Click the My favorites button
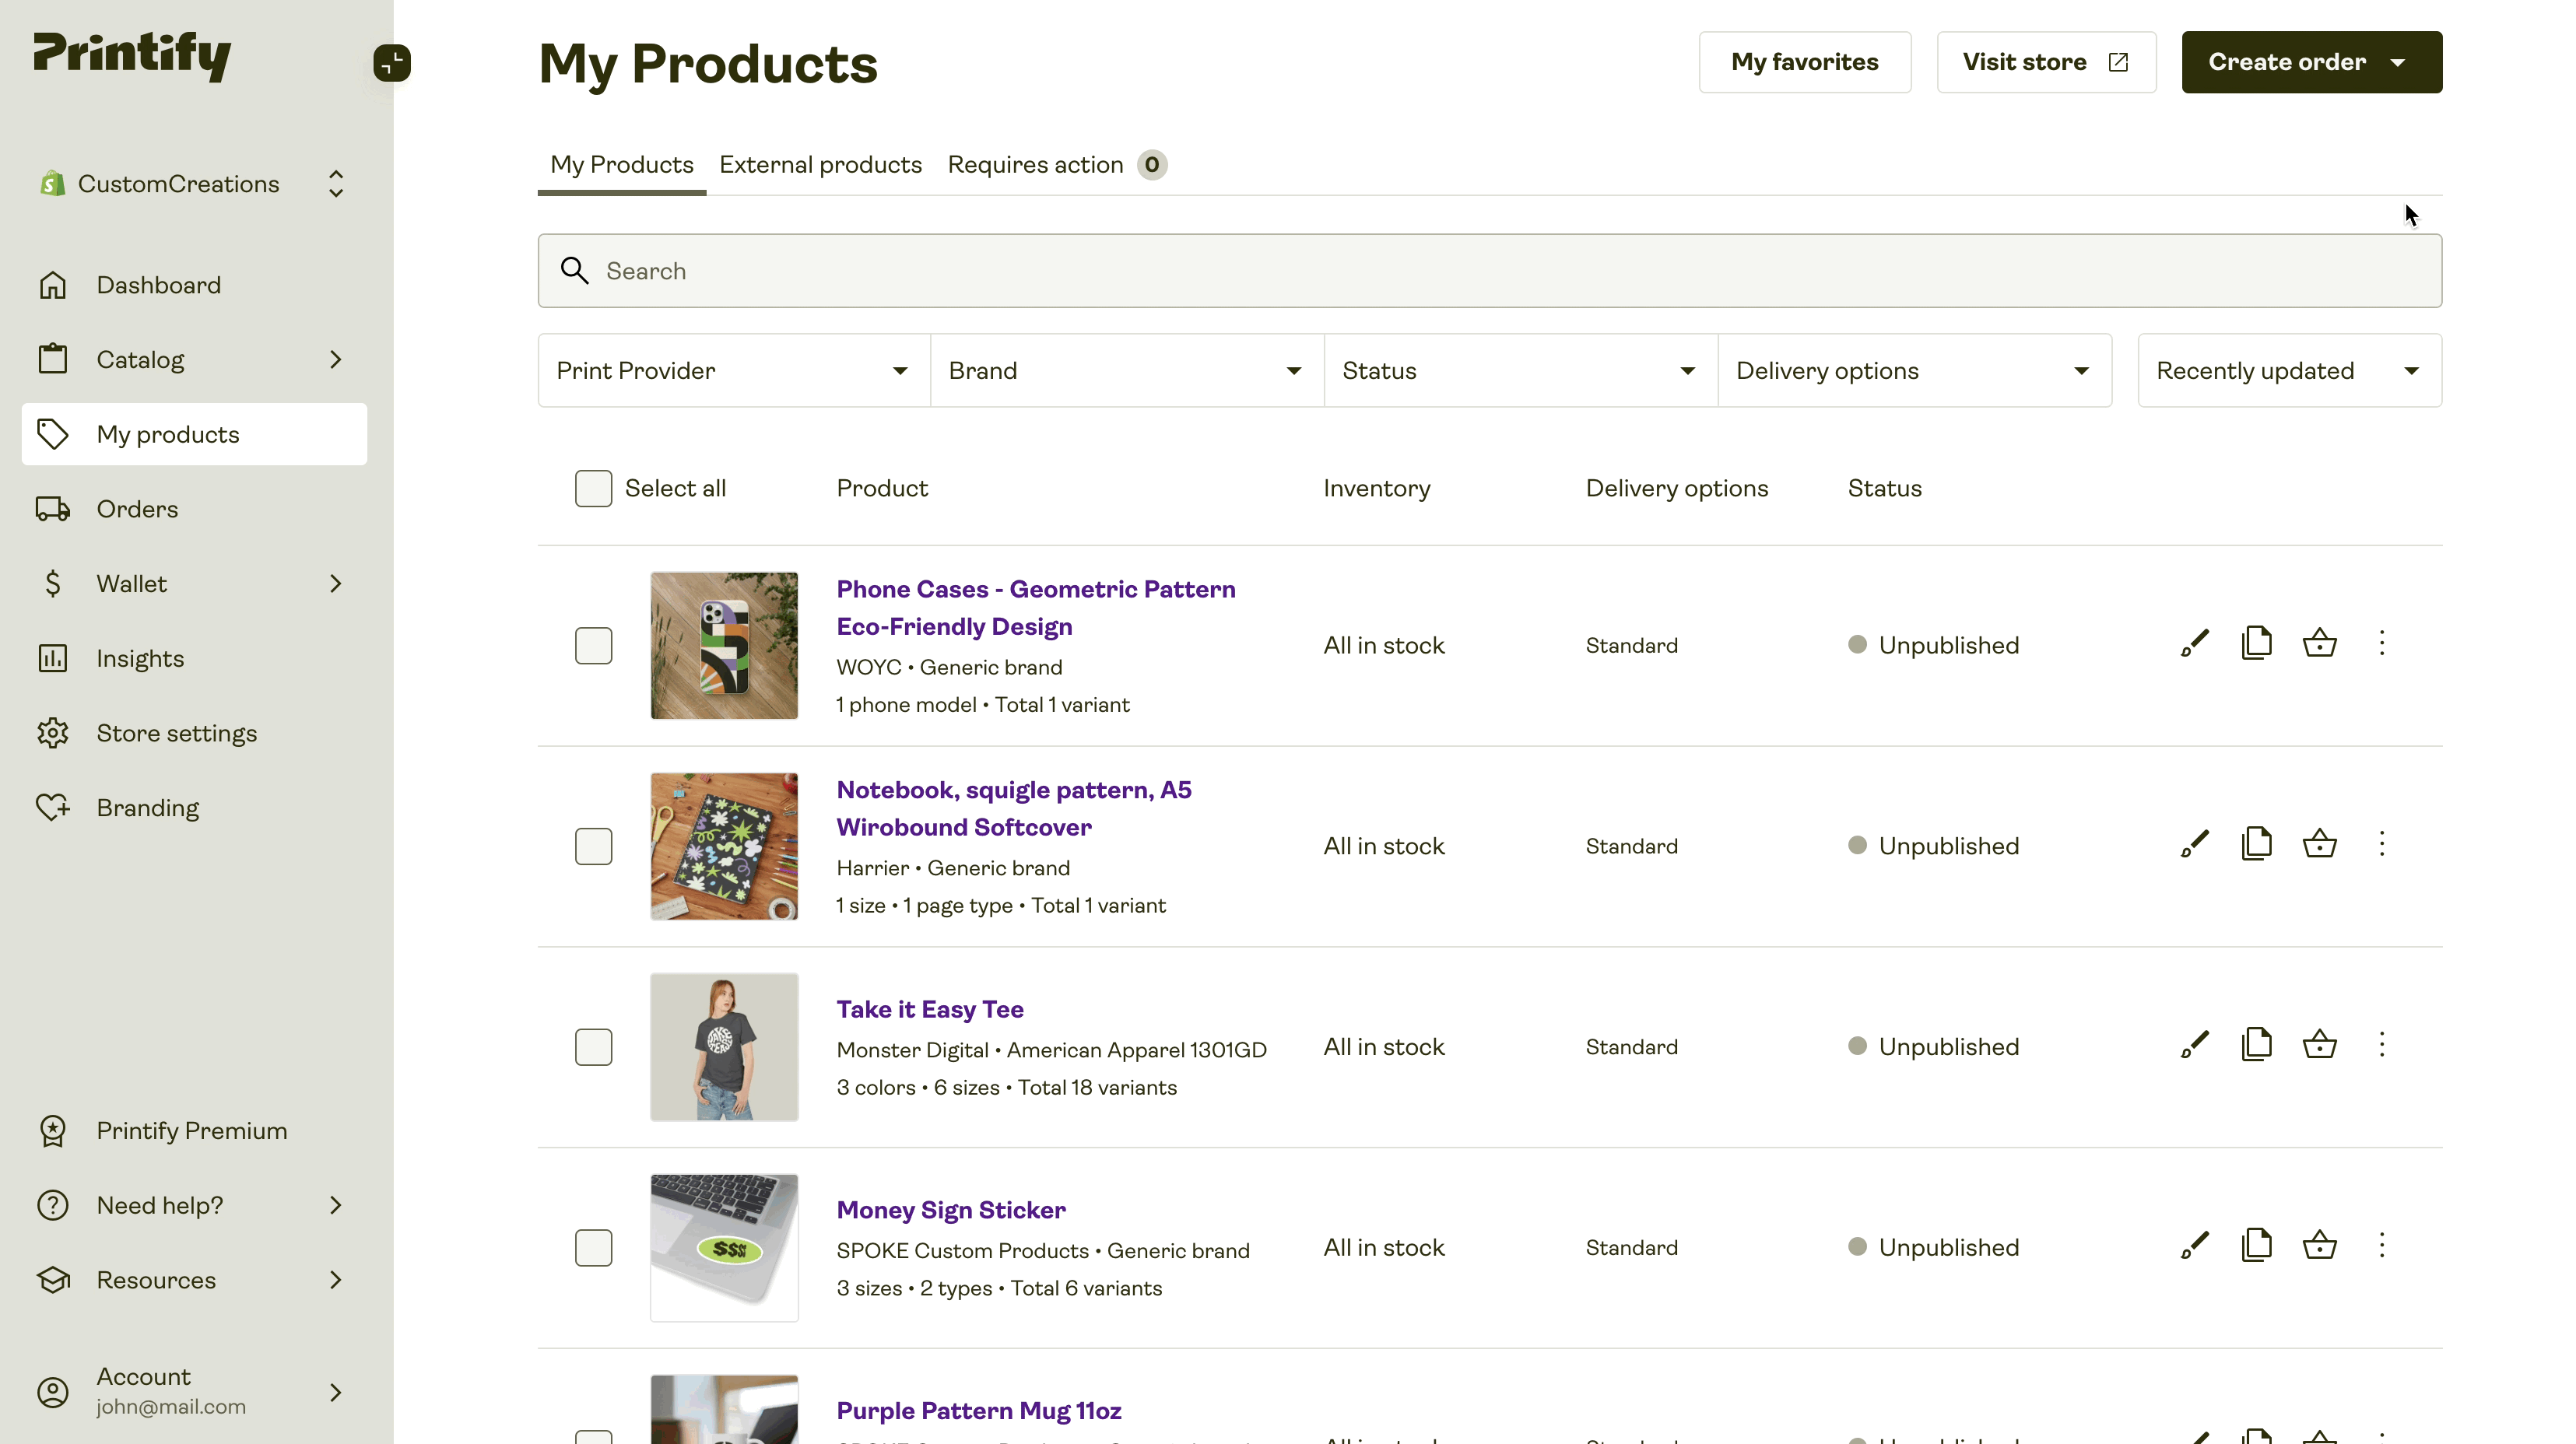This screenshot has width=2576, height=1444. coord(1804,62)
